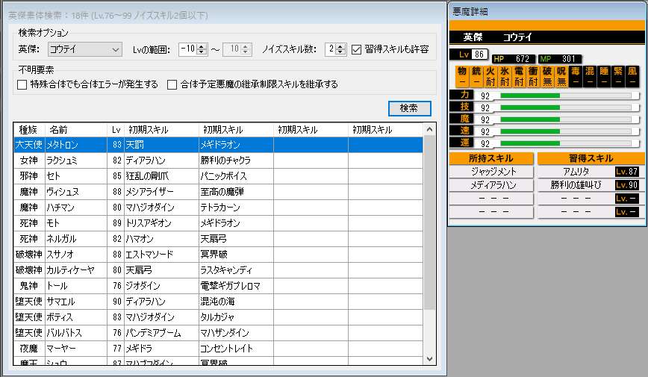
Task: Click the 呪 curse resistance icon
Action: [561, 76]
